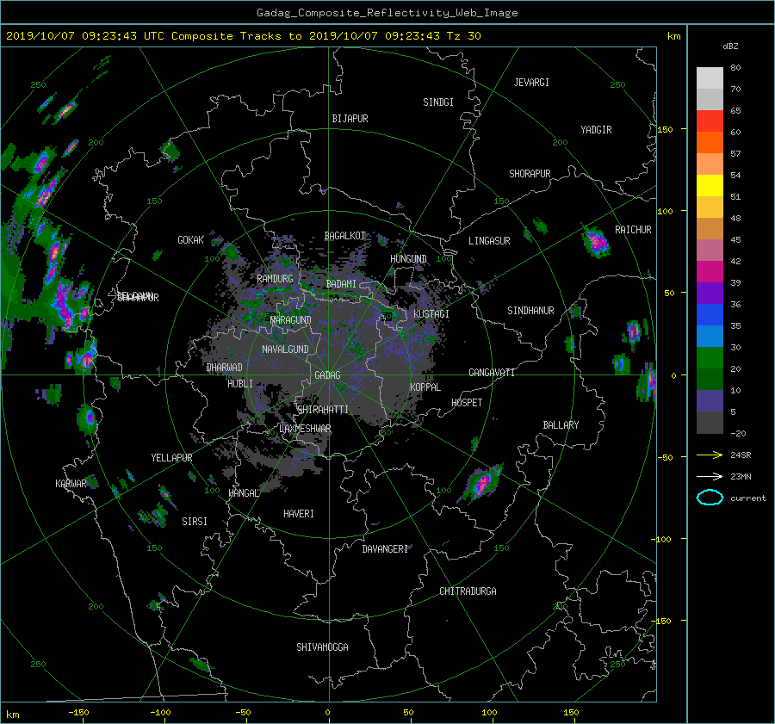Click the RAICHUR city label

tap(633, 230)
